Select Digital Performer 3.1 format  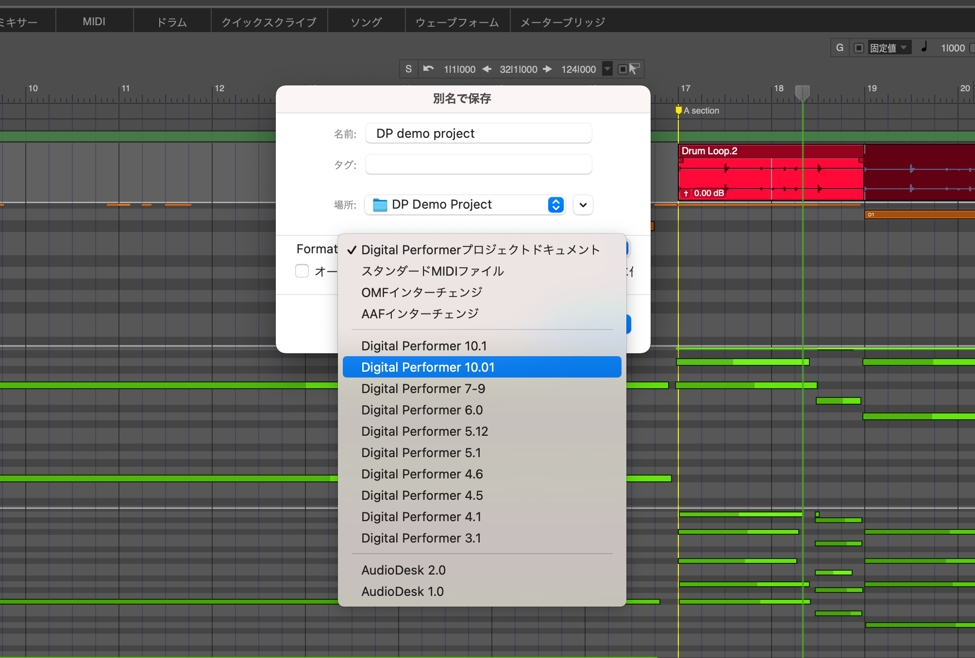[x=482, y=538]
